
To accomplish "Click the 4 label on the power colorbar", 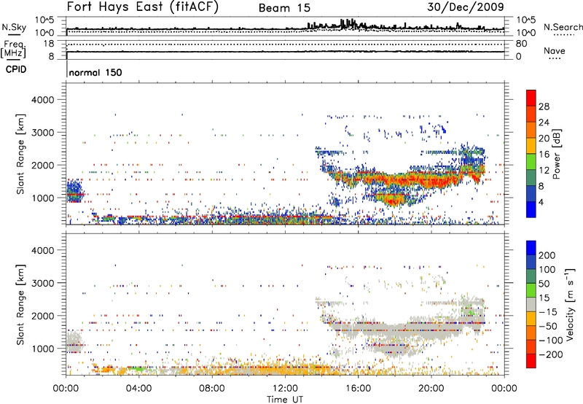I will tap(541, 202).
